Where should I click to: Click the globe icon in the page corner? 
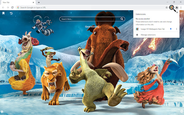point(182,112)
